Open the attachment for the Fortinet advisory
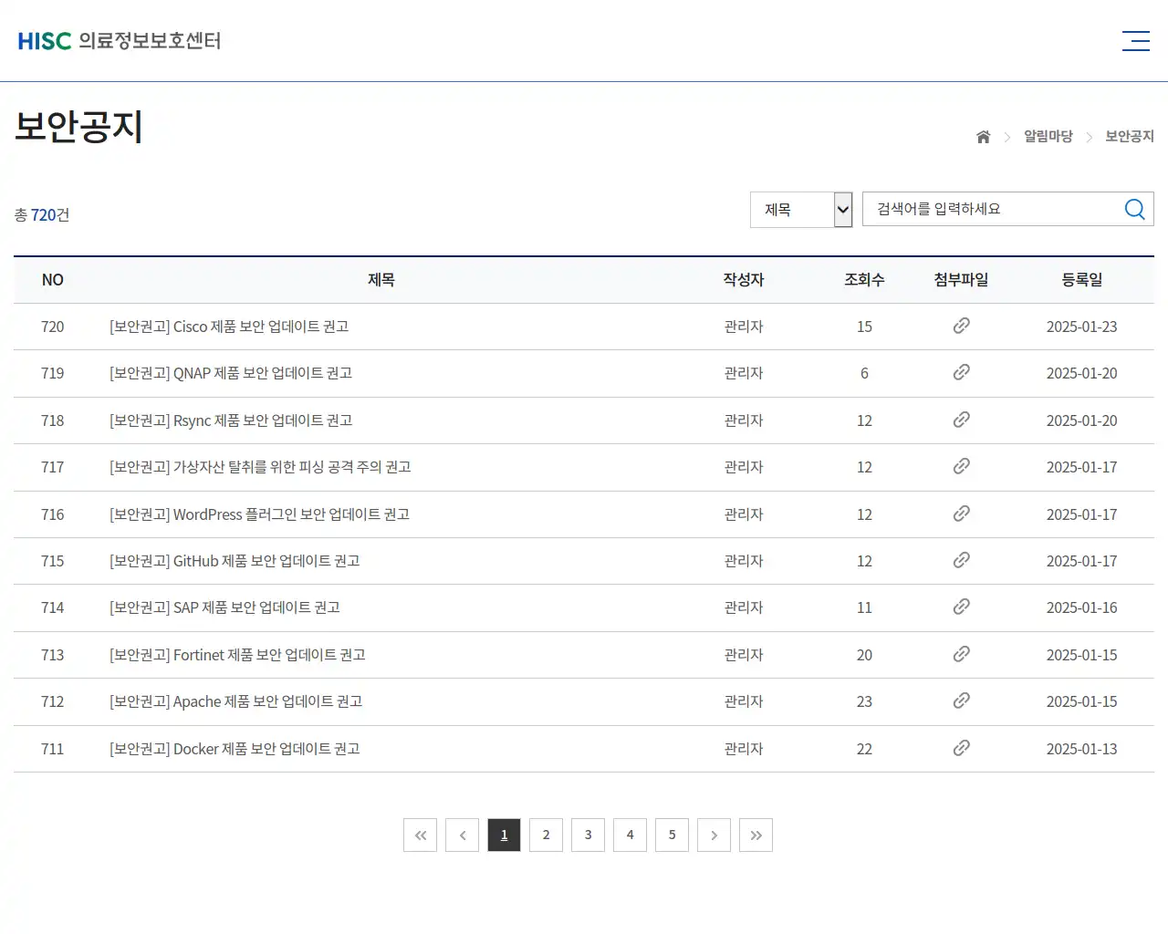The width and height of the screenshot is (1168, 934). (x=961, y=654)
